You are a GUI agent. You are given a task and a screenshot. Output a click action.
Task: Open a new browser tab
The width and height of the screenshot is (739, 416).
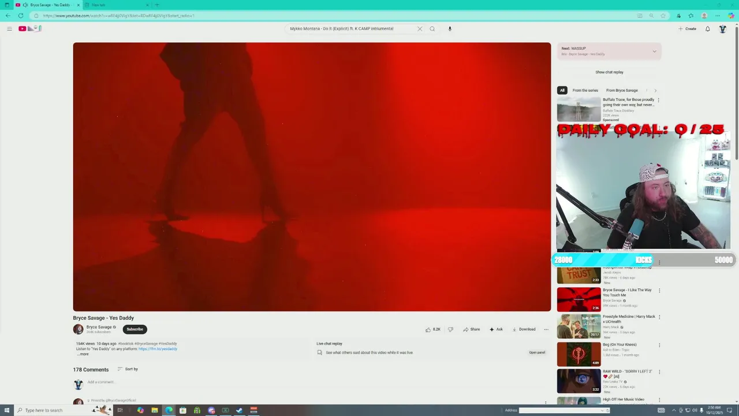click(156, 5)
